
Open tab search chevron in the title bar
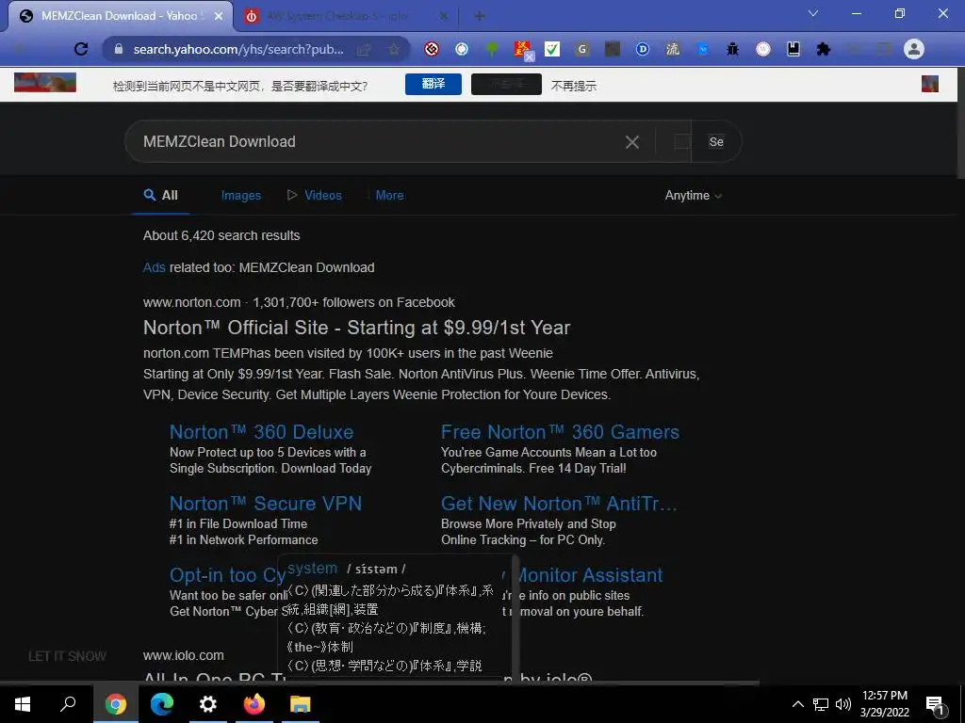tap(813, 13)
